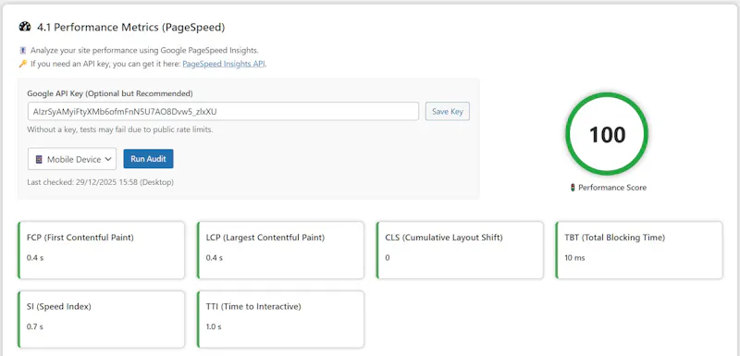Select the TBT (Total Blocking Time) card title
This screenshot has height=356, width=740.
[x=614, y=238]
